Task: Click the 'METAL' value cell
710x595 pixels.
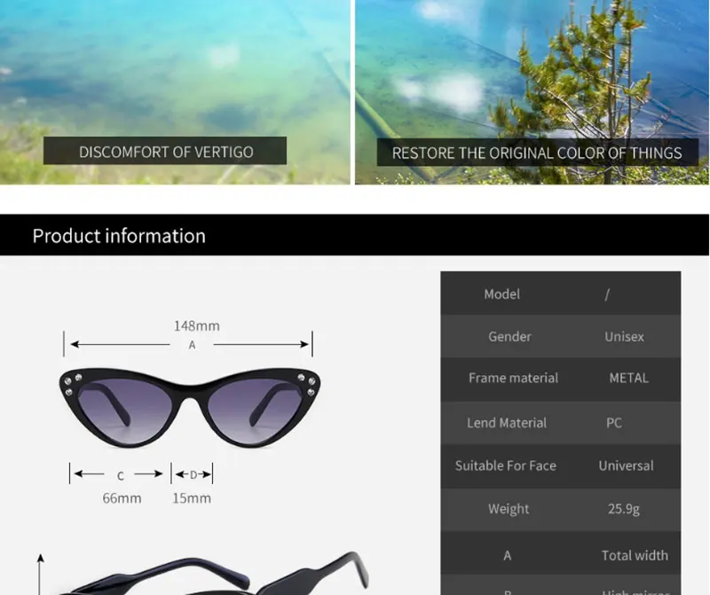Action: (x=628, y=378)
